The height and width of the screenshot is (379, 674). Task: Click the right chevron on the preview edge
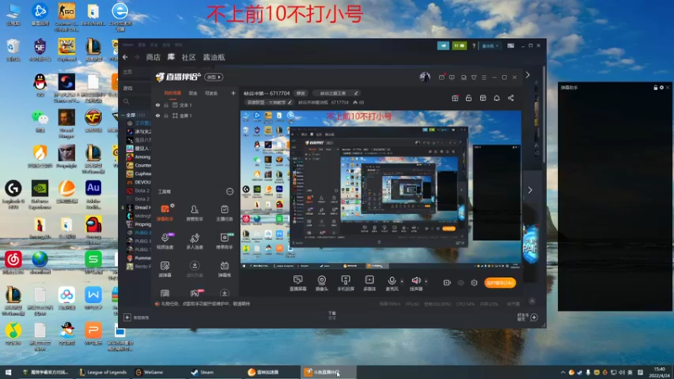coord(530,190)
